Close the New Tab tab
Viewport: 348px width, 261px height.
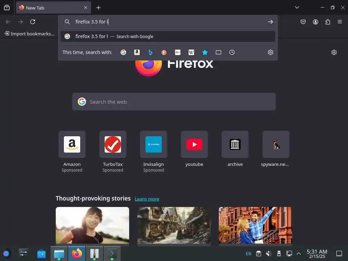[x=86, y=8]
